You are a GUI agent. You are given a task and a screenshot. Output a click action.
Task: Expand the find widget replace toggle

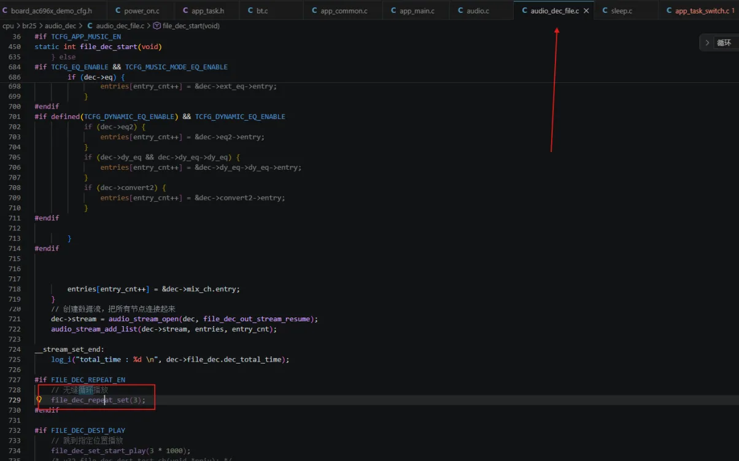pos(707,43)
